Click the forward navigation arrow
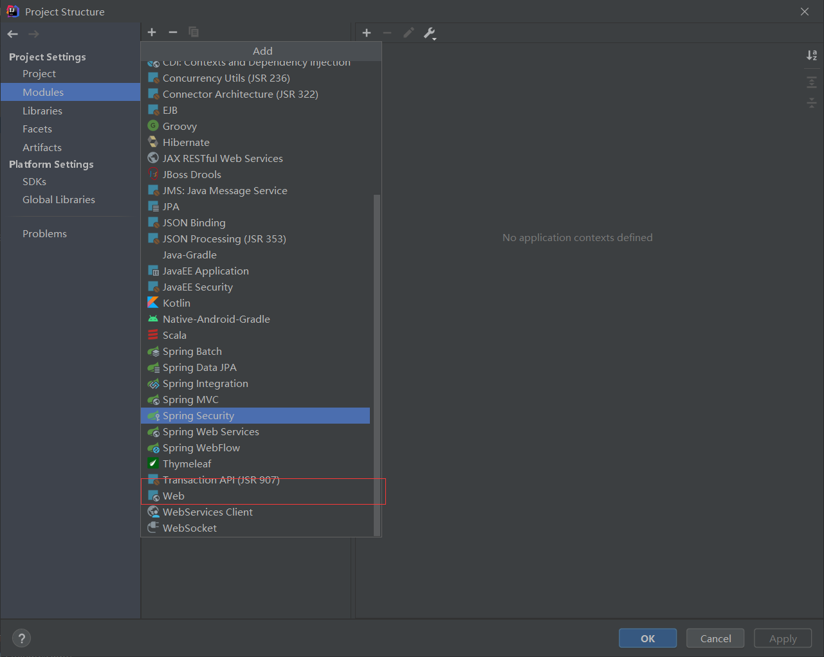The image size is (824, 657). pyautogui.click(x=33, y=33)
